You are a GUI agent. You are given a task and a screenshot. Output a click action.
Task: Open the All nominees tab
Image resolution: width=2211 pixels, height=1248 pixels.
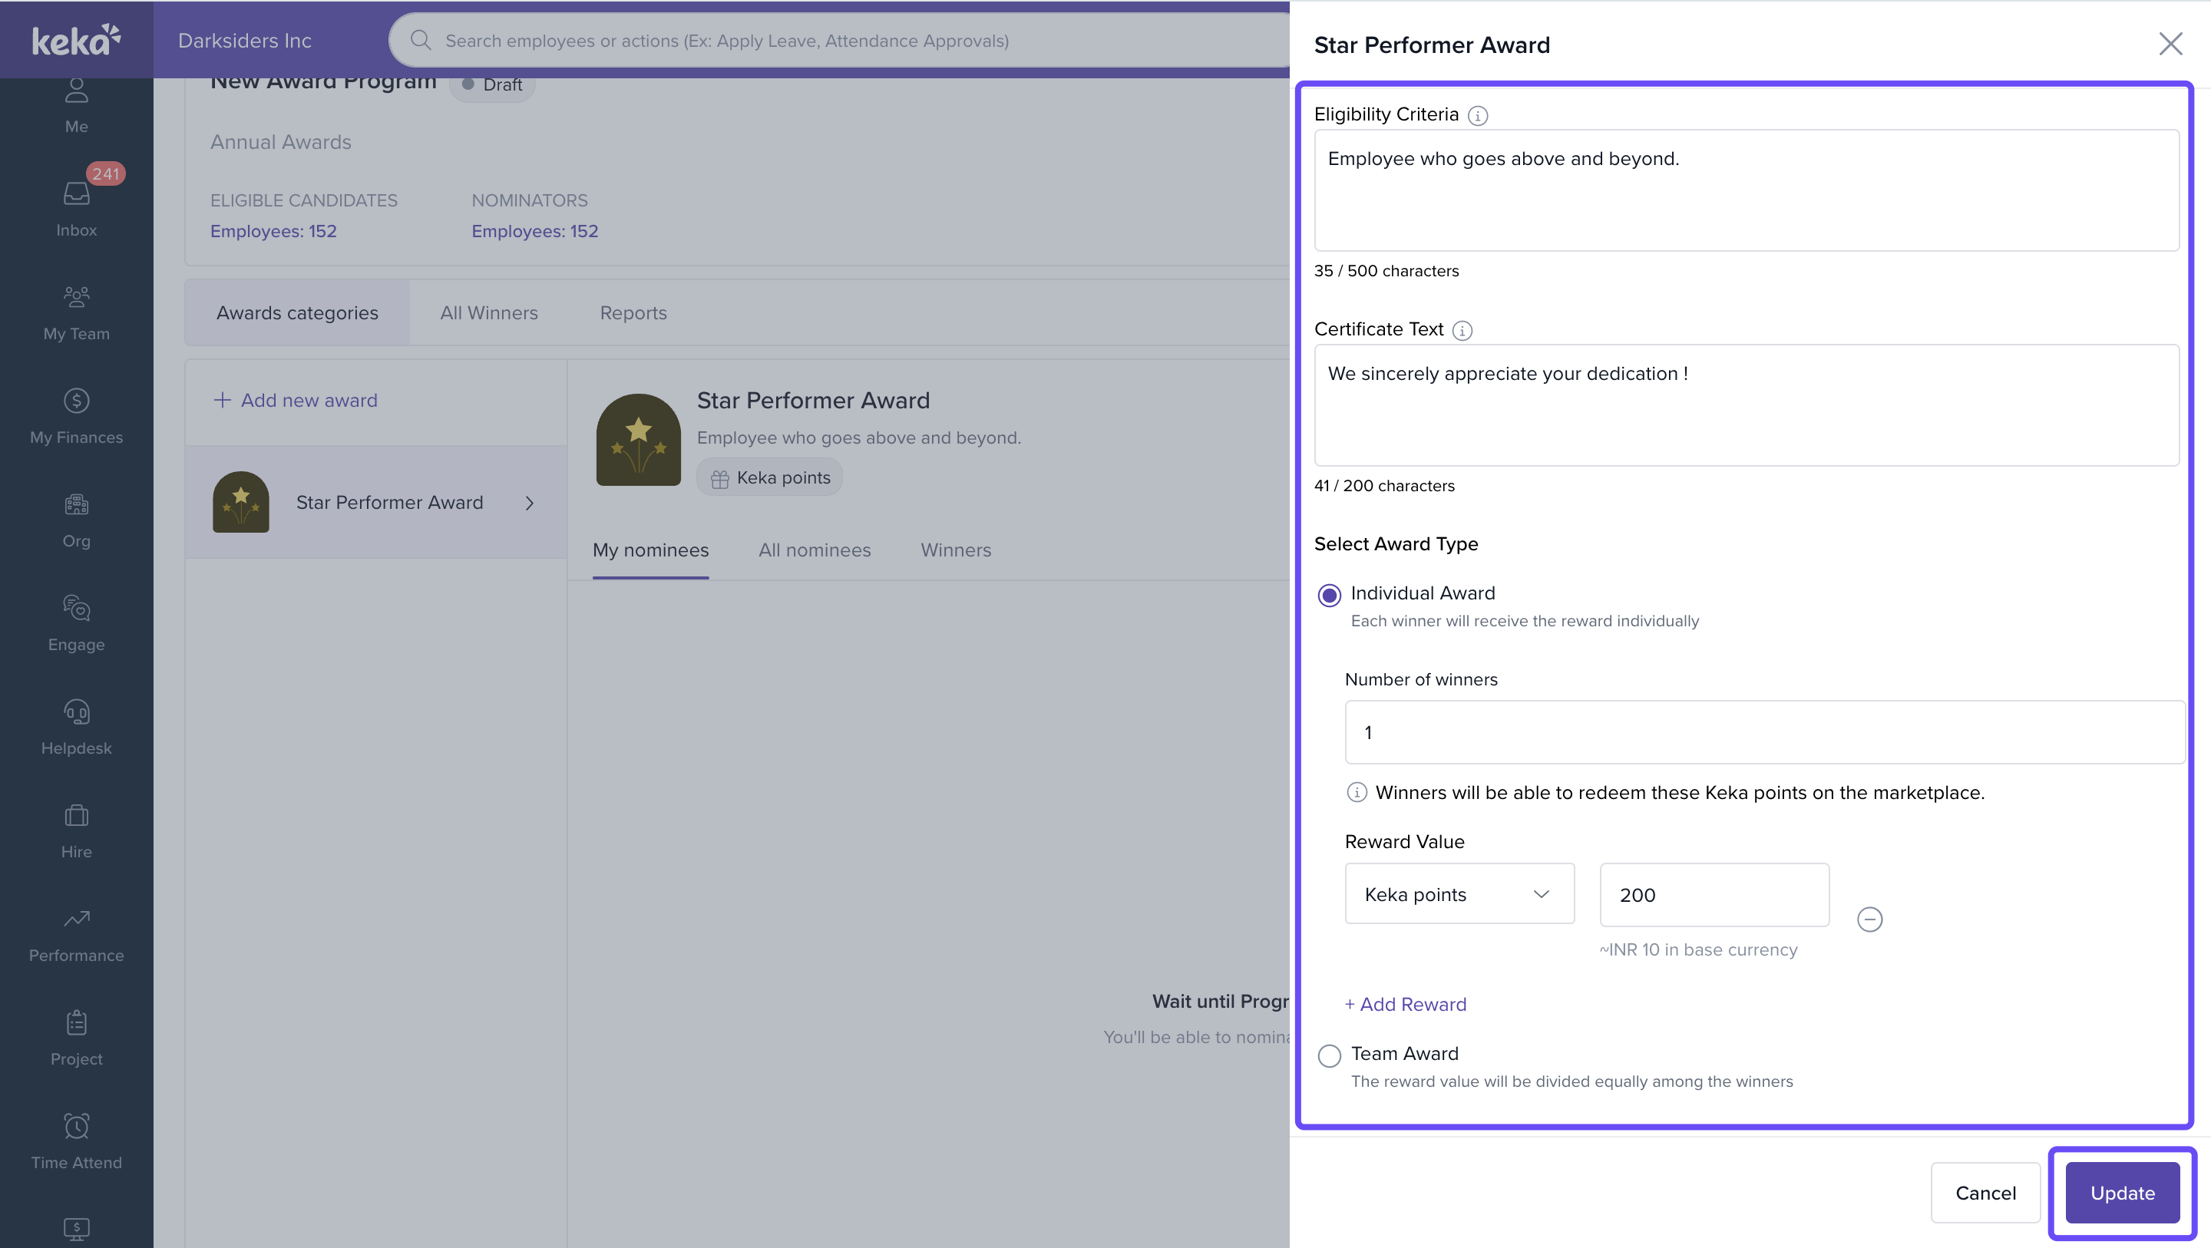tap(814, 550)
